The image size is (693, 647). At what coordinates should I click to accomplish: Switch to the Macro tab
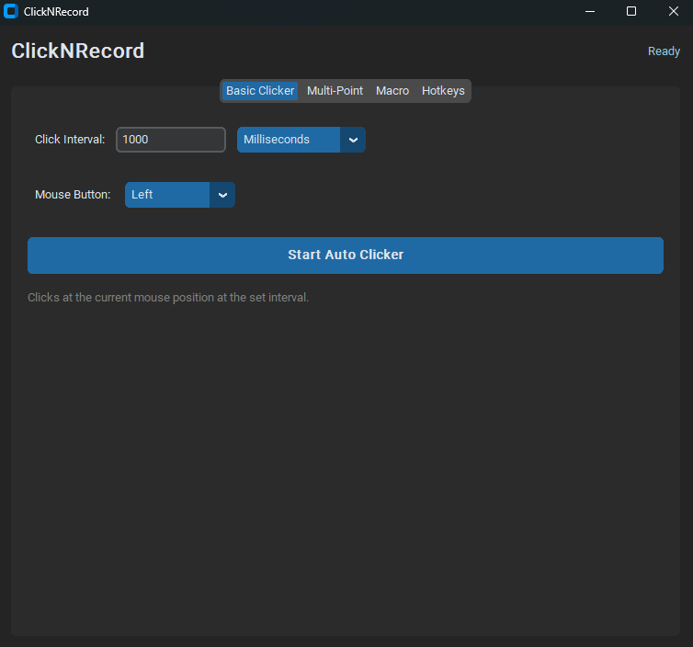click(x=392, y=91)
